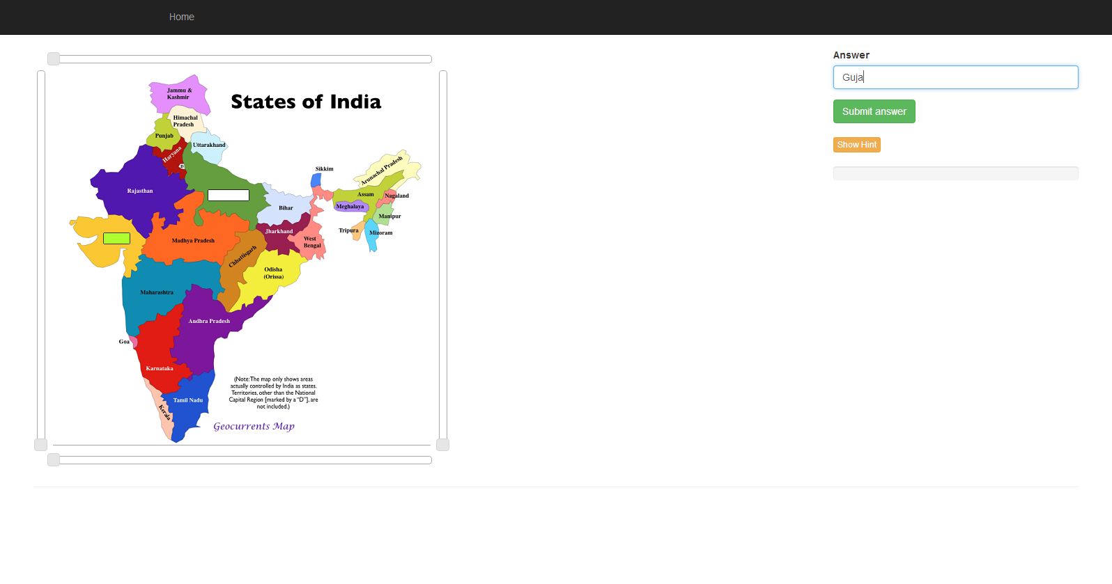This screenshot has height=584, width=1112.
Task: Click the Tamil Nadu label
Action: [x=188, y=400]
